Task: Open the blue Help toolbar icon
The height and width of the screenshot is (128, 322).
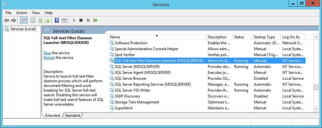Action: pos(57,20)
